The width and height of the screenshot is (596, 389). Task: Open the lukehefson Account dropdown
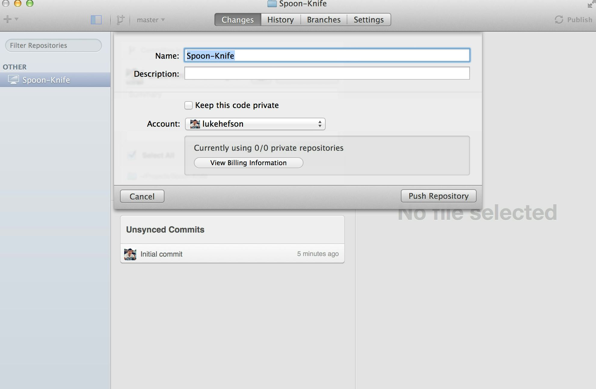tap(255, 124)
